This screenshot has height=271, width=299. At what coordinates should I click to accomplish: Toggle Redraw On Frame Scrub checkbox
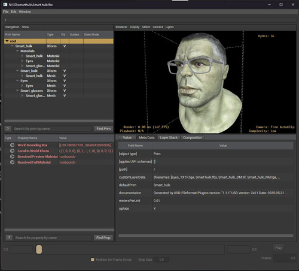pyautogui.click(x=92, y=260)
